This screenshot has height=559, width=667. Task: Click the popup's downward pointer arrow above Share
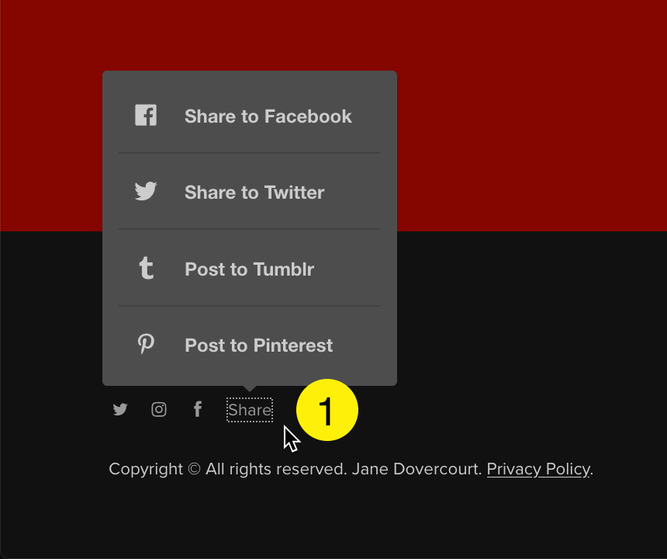coord(250,388)
